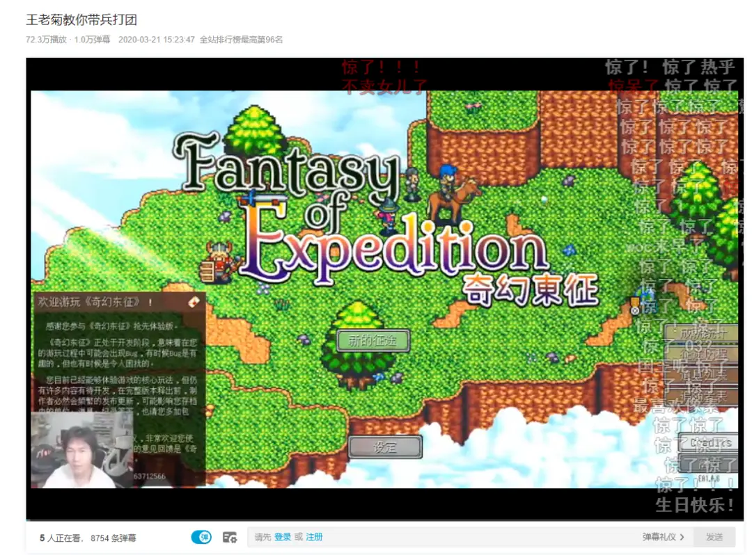The width and height of the screenshot is (752, 555).
Task: Click the 发送 send button
Action: click(714, 537)
